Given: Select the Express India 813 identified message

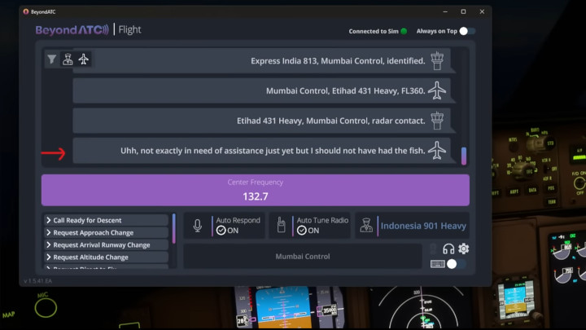Looking at the screenshot, I should [x=261, y=60].
